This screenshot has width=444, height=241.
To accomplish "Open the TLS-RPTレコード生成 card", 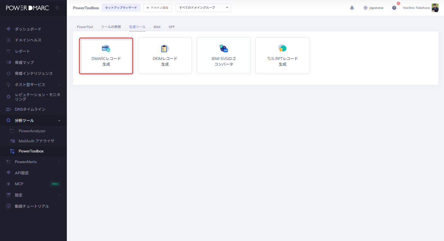I will [x=283, y=56].
